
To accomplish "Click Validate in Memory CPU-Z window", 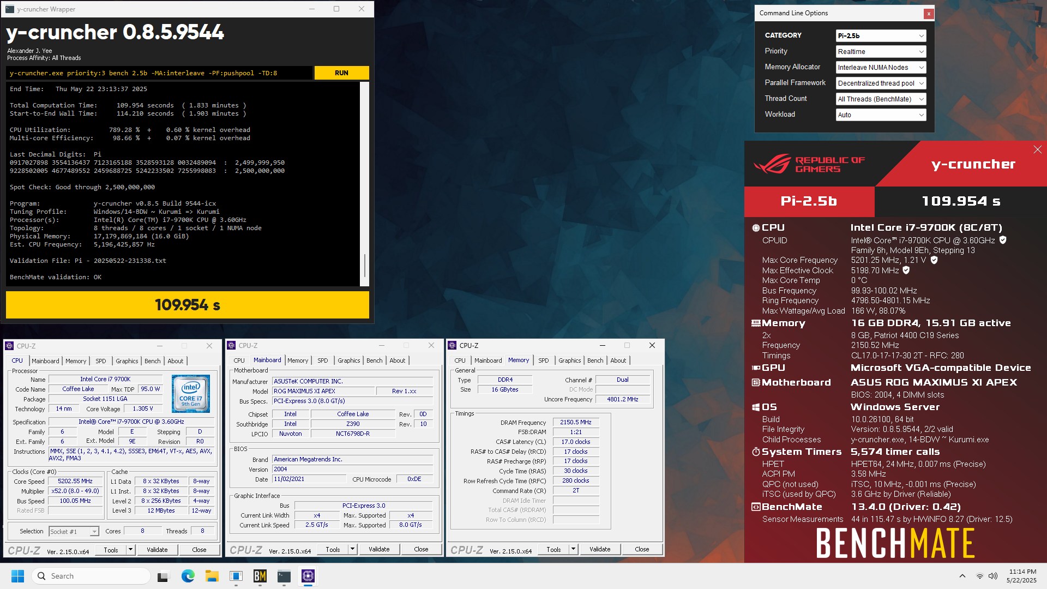I will (x=600, y=549).
